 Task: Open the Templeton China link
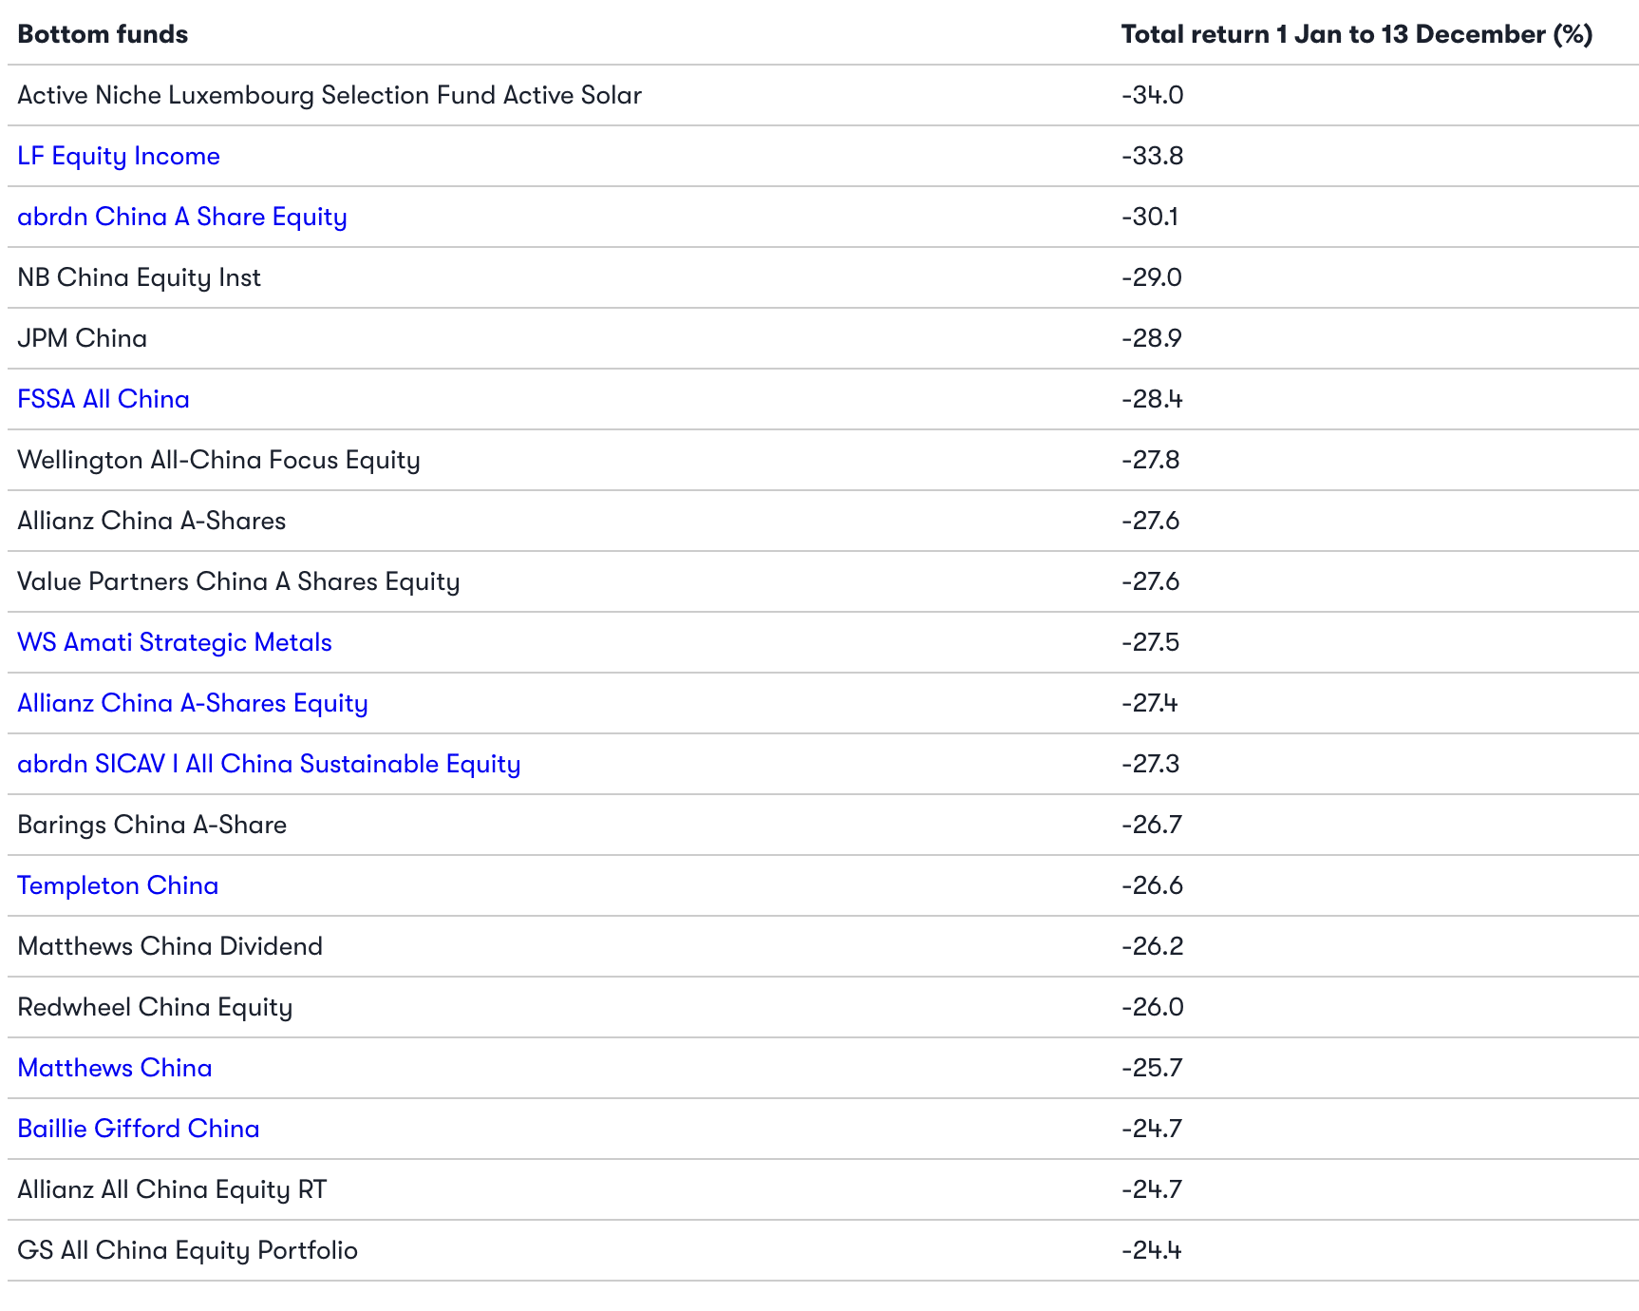(118, 885)
